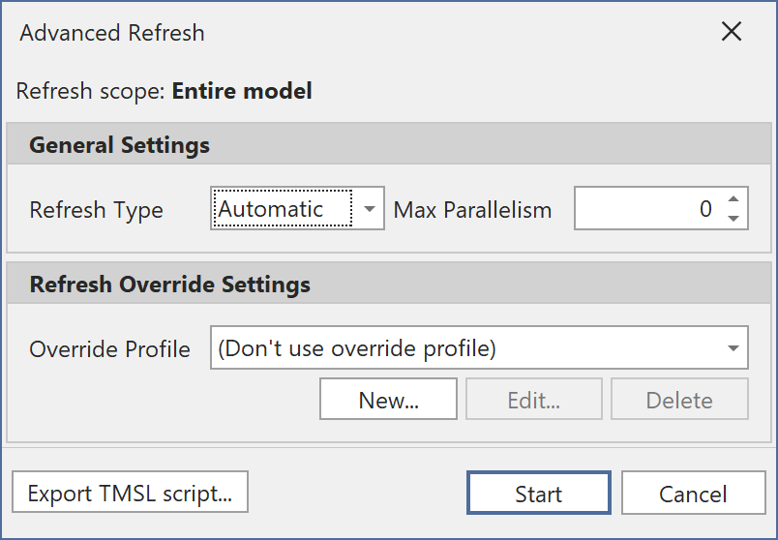This screenshot has height=540, width=778.
Task: Click the "Don't use override profile" text
Action: [x=357, y=348]
